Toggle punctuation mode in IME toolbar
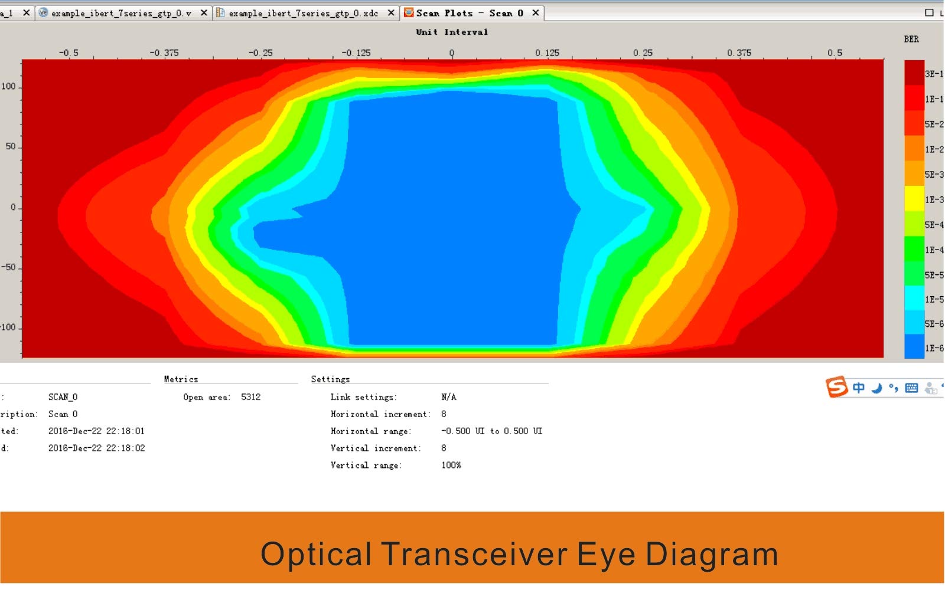The image size is (945, 590). point(894,388)
